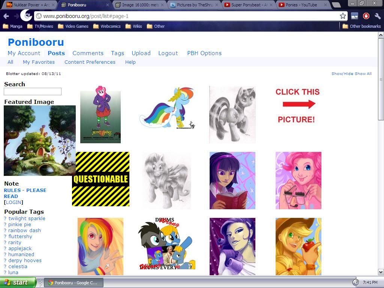Click the blue picture extension icon
384x288 pixels.
(355, 16)
